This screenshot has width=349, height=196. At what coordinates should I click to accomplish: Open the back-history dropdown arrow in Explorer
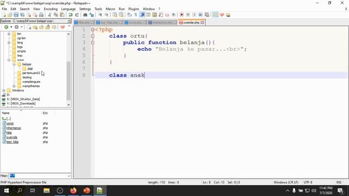pos(11,27)
